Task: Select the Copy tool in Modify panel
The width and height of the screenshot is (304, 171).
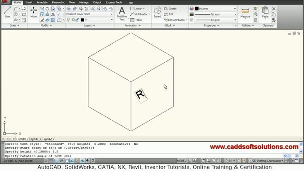Action: click(x=42, y=9)
